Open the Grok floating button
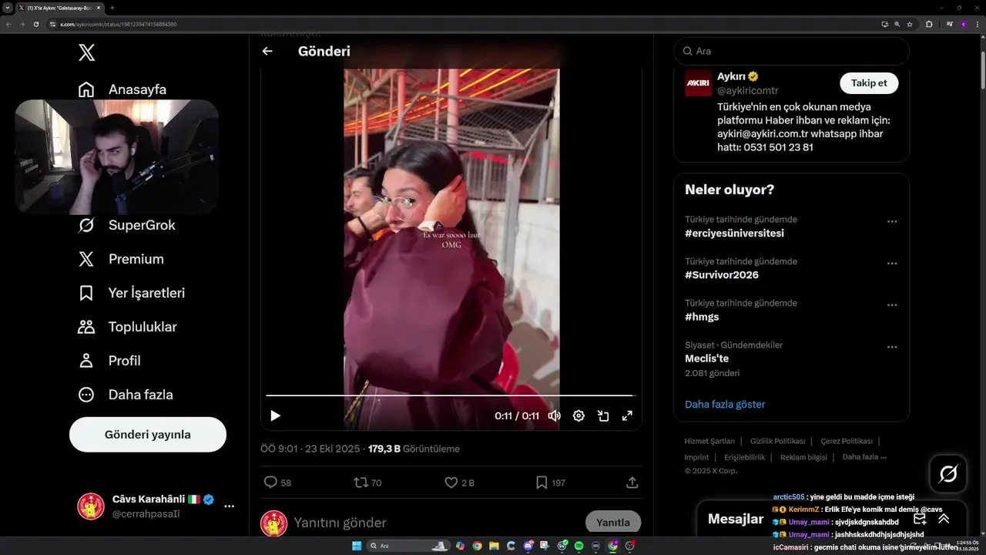Viewport: 986px width, 555px height. [948, 474]
